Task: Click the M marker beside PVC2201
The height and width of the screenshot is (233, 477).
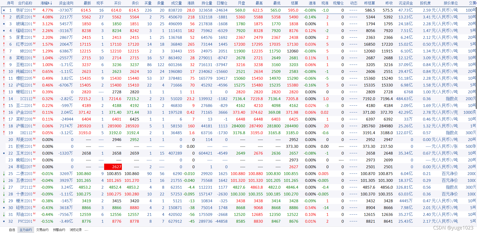Action: [x=34, y=220]
